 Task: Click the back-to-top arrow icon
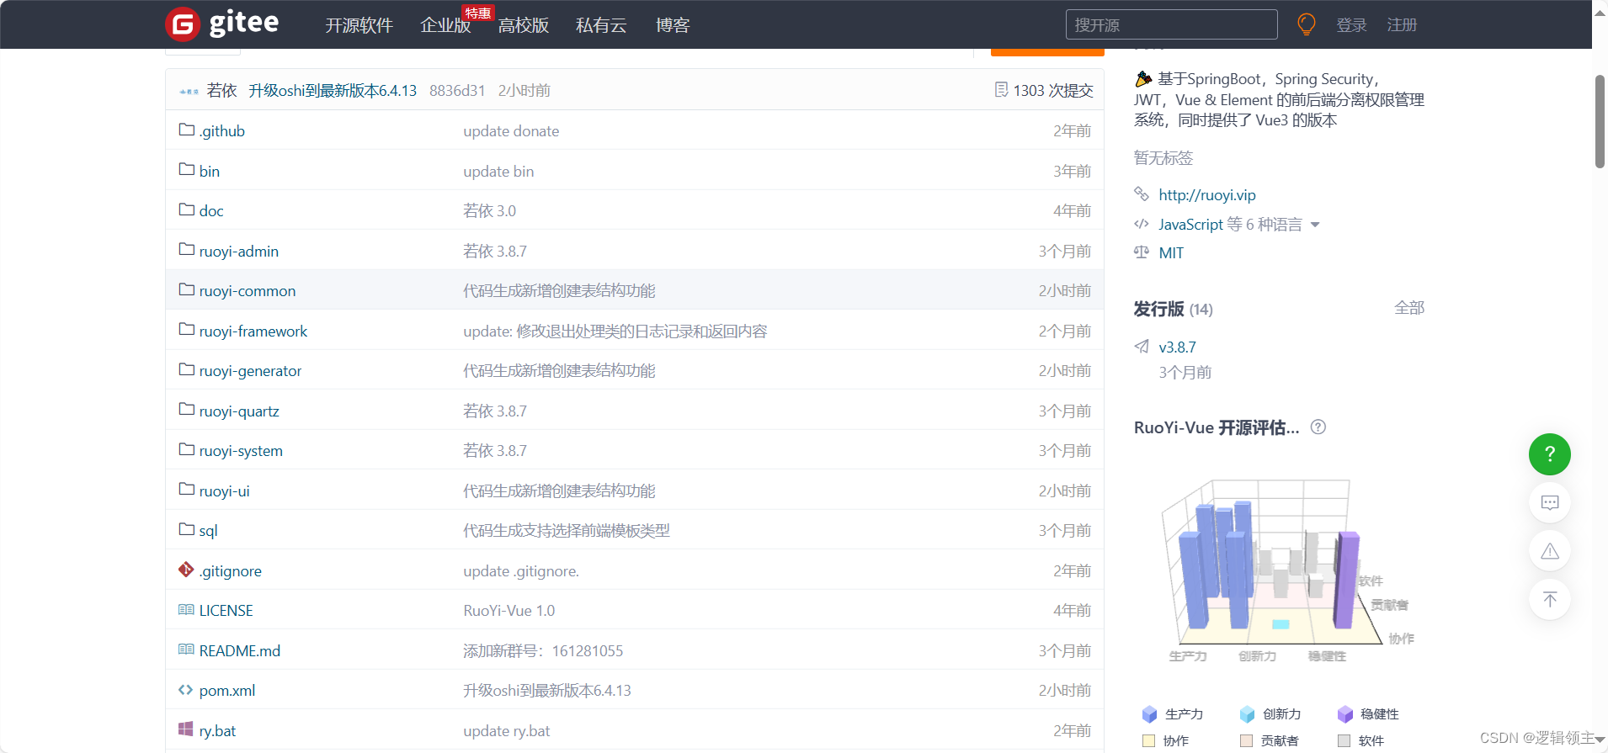tap(1549, 599)
